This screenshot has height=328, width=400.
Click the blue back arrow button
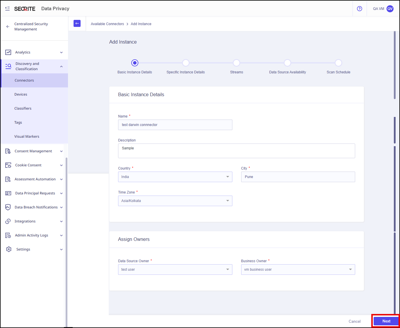[77, 23]
